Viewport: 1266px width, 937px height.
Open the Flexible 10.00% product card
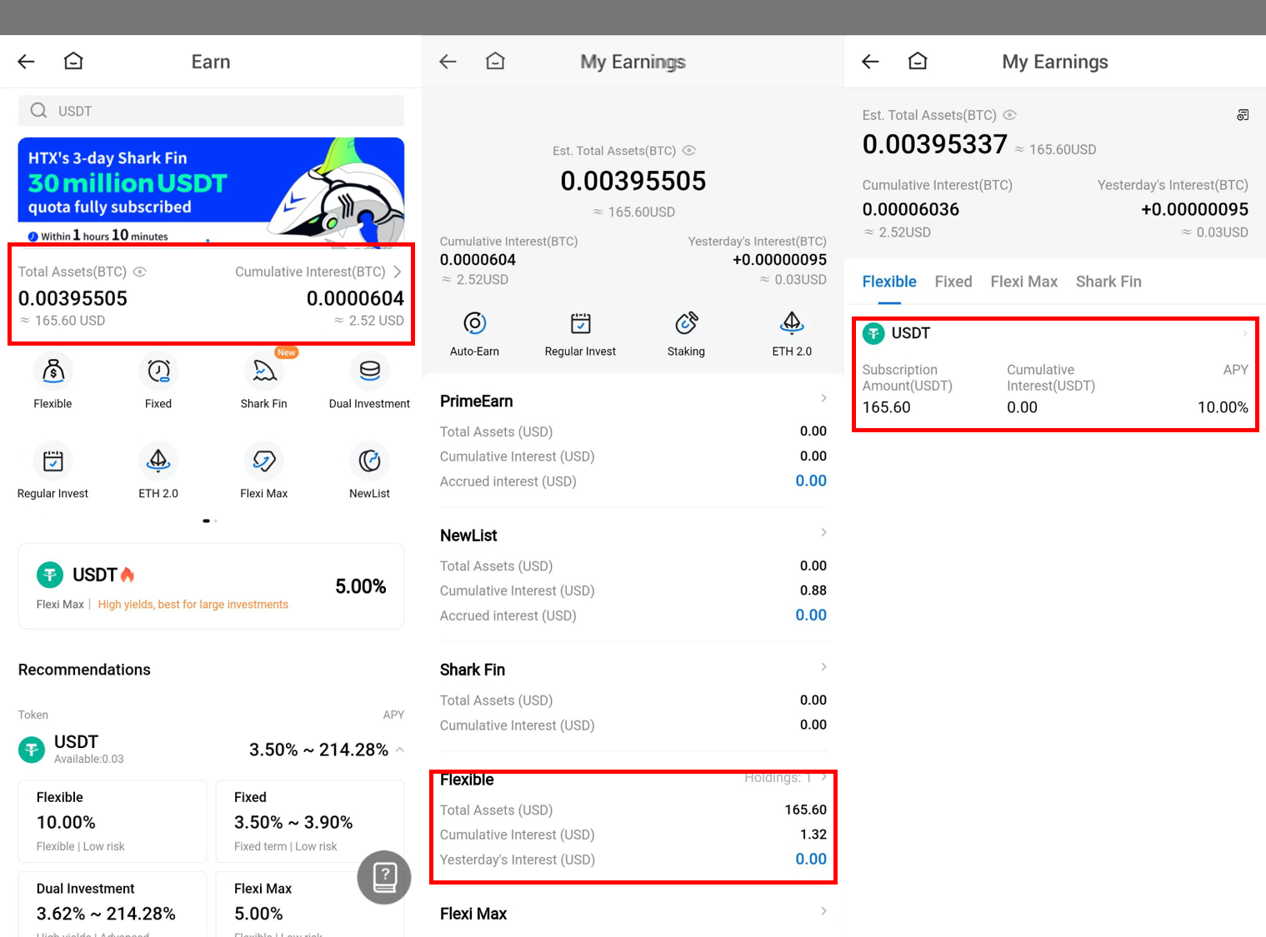tap(113, 821)
